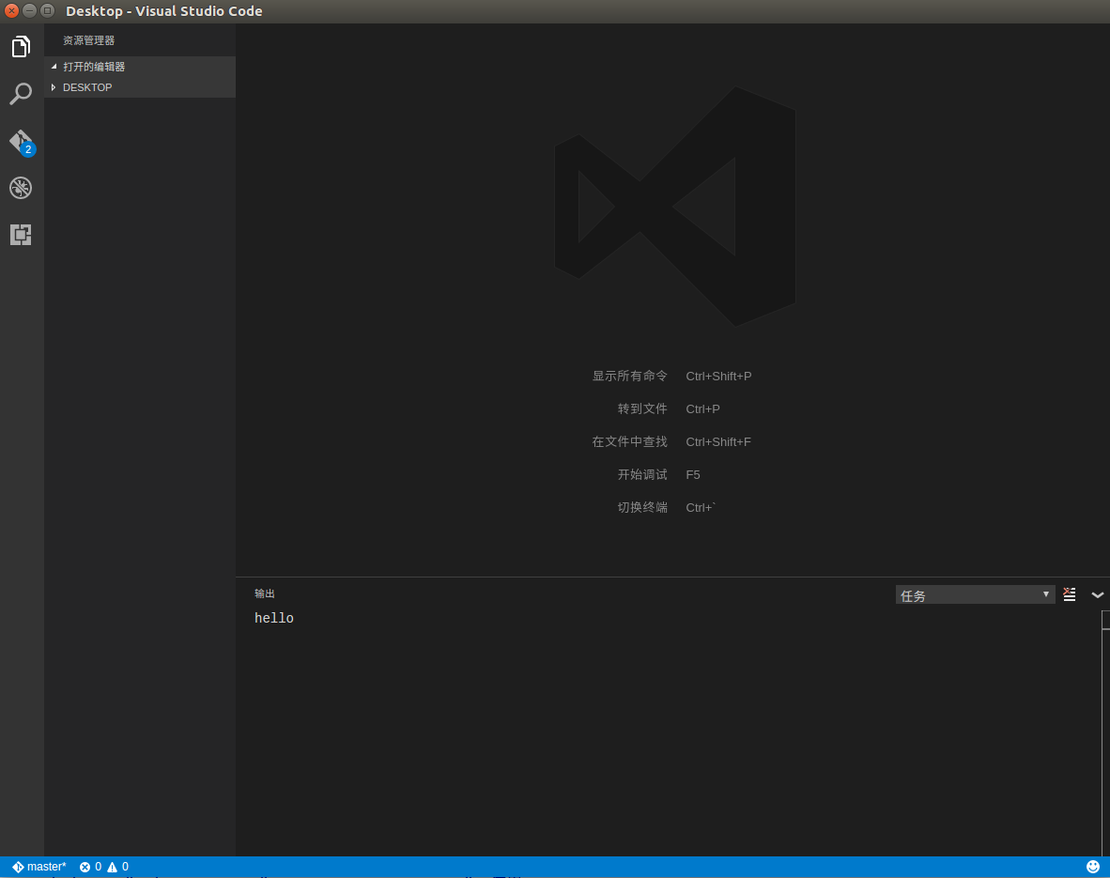Open the Explorer view in activity bar
This screenshot has width=1110, height=878.
click(22, 47)
